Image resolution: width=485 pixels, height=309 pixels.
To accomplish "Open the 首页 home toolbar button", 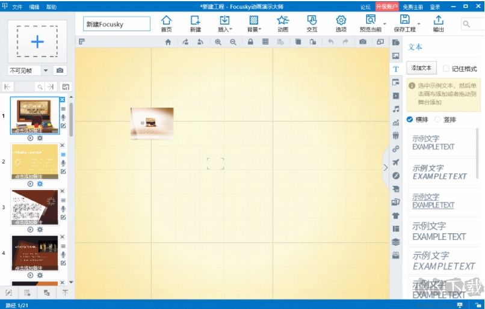I will click(x=167, y=23).
